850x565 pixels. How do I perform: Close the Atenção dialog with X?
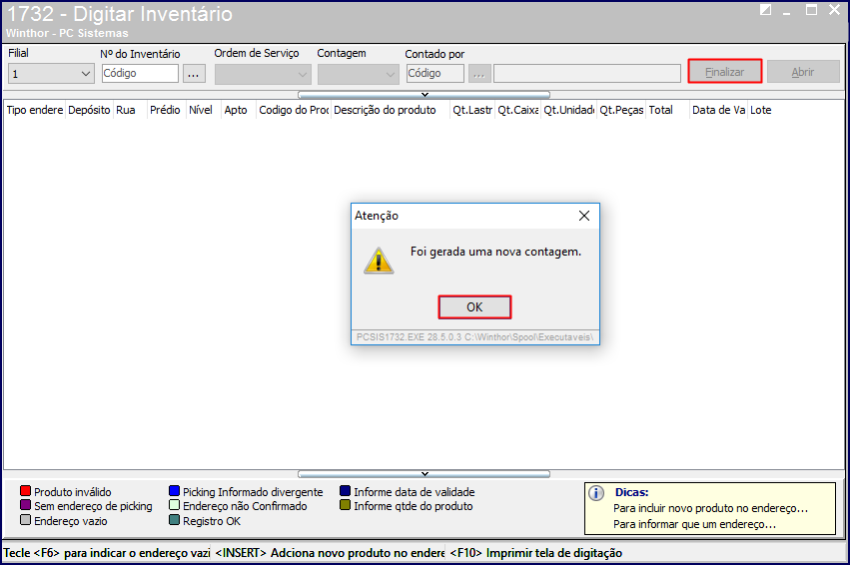[584, 216]
